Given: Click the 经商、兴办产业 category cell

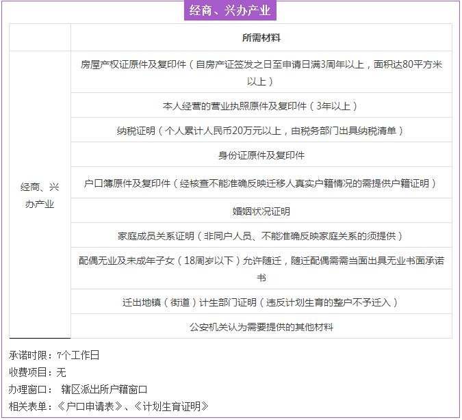Looking at the screenshot, I should (x=40, y=195).
